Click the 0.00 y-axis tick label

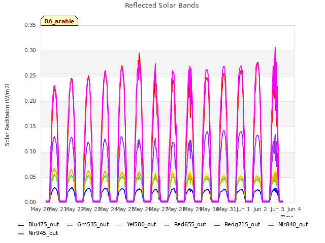click(x=30, y=202)
